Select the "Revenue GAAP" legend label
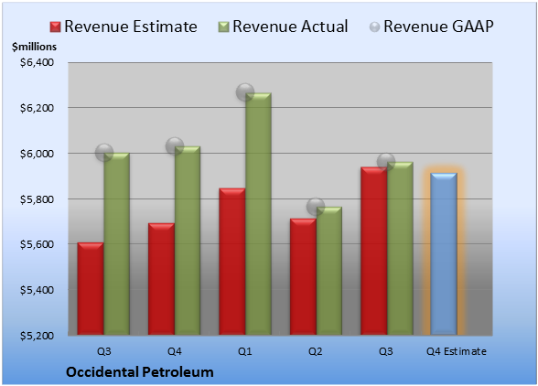The image size is (538, 386). coord(438,27)
